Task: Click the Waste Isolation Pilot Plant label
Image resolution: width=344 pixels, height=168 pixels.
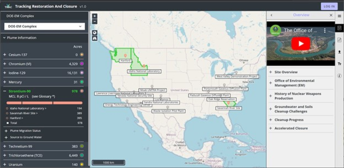Action: pyautogui.click(x=168, y=111)
